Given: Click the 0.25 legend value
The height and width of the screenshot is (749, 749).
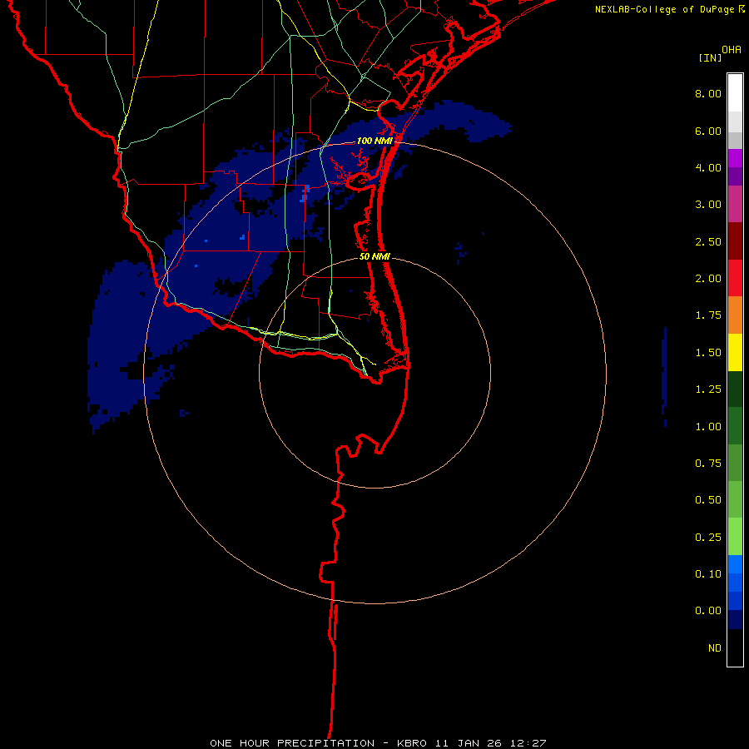Looking at the screenshot, I should coord(708,538).
